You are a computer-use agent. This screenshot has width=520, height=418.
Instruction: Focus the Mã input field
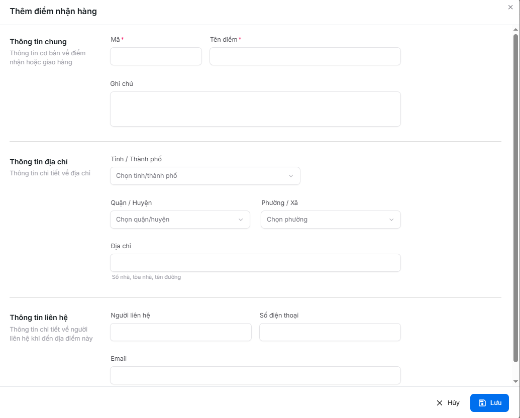(x=156, y=56)
